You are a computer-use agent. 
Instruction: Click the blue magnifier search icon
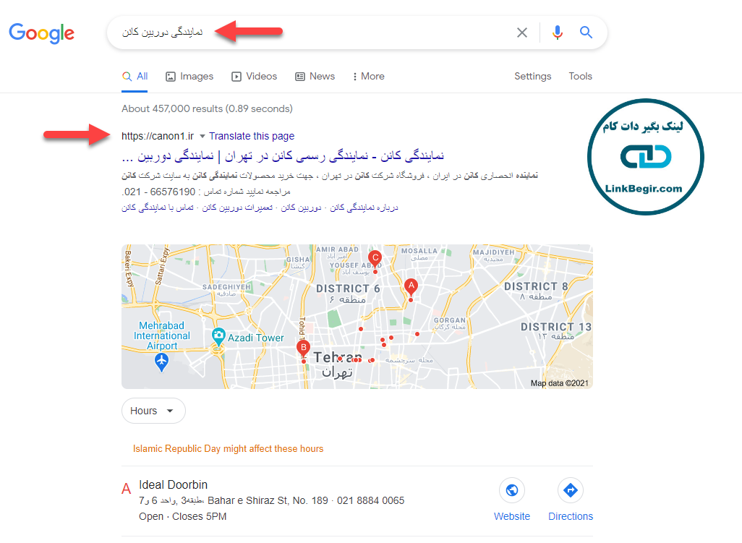tap(586, 32)
